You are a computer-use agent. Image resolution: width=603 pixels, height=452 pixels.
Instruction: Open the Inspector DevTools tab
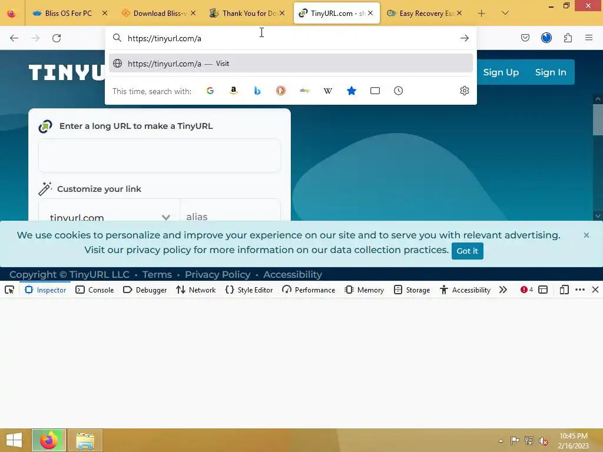[x=45, y=290]
